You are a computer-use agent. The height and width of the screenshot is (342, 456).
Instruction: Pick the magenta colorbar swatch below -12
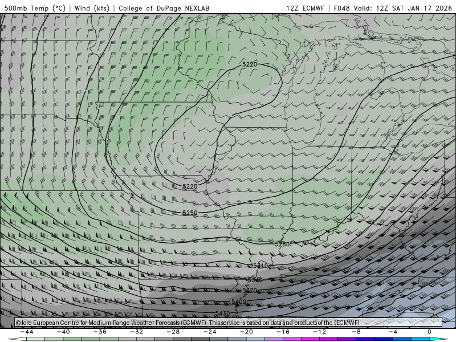[x=311, y=339]
